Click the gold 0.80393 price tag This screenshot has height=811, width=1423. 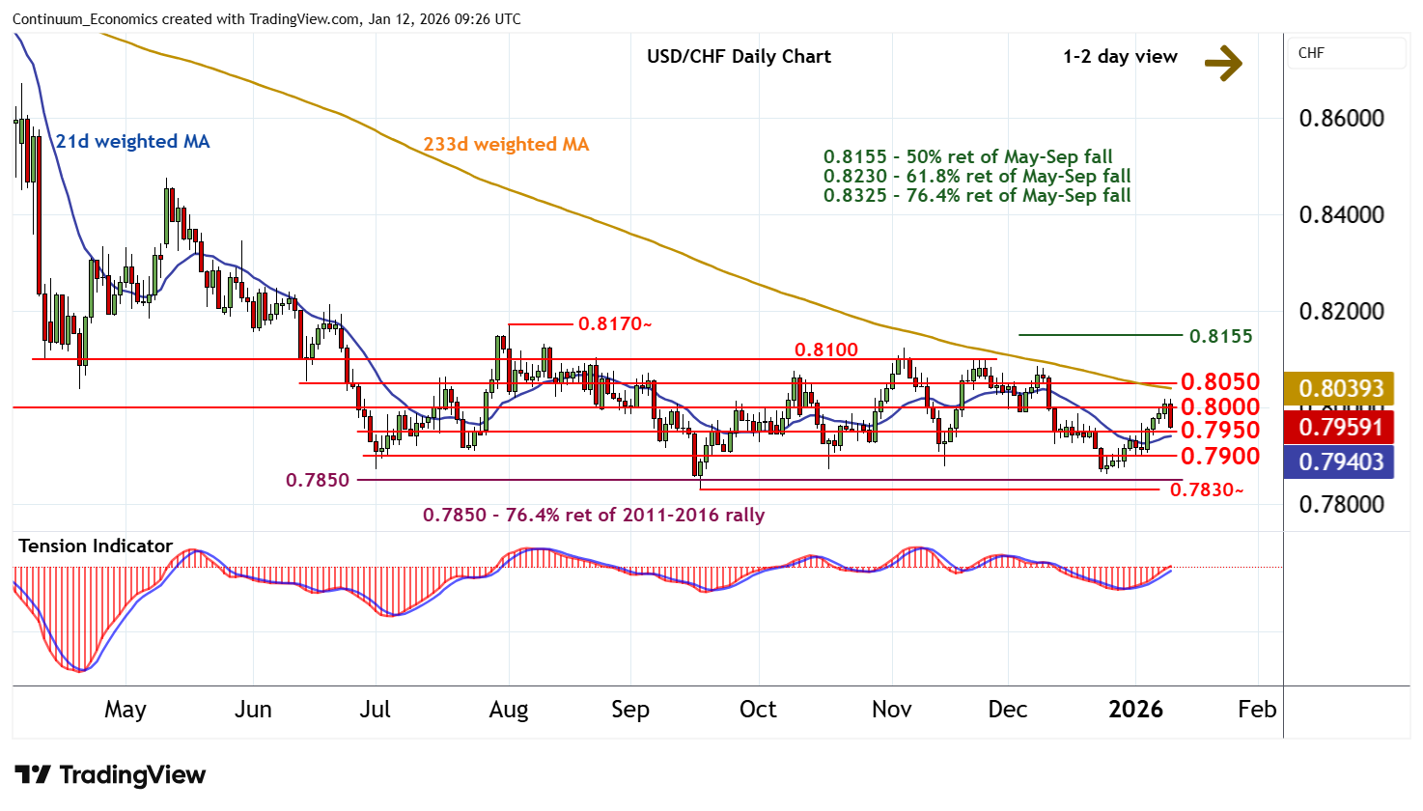(x=1340, y=388)
